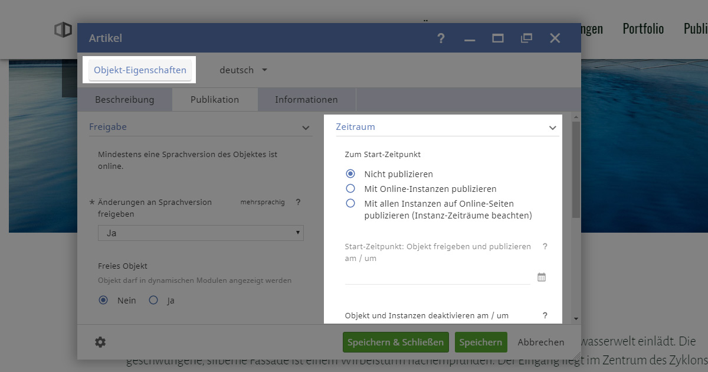
Task: Open the 'deutsch' language dropdown
Action: pos(243,70)
